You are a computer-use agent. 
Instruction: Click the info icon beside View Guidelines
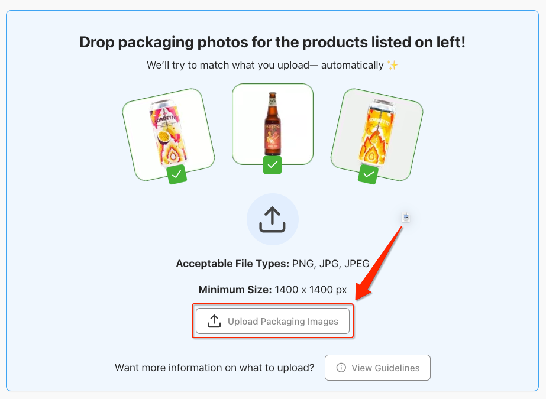[341, 368]
